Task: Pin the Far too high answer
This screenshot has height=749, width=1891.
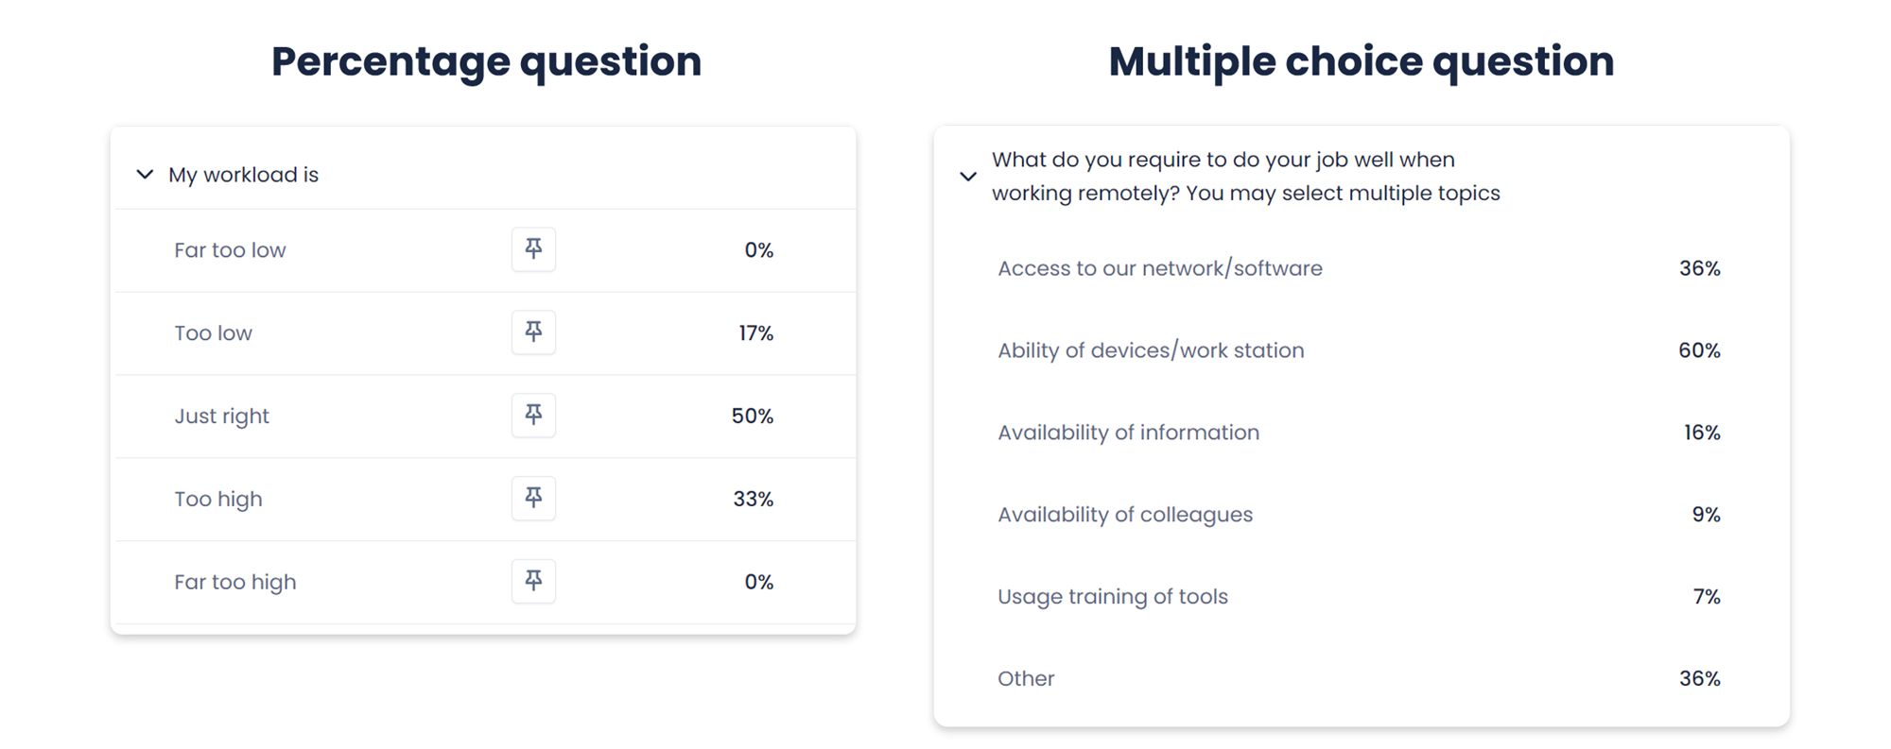Action: [x=533, y=582]
